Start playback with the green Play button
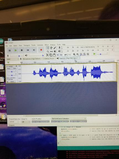Viewport: 119px width, 159px height. coord(15,50)
